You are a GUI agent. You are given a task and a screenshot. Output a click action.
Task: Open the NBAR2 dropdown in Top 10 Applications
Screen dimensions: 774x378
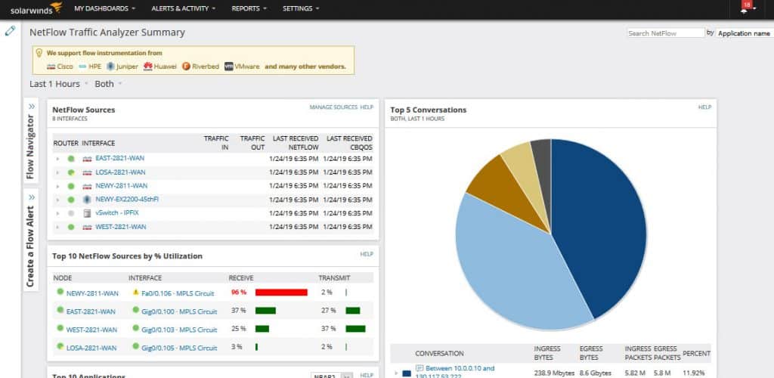(x=333, y=376)
